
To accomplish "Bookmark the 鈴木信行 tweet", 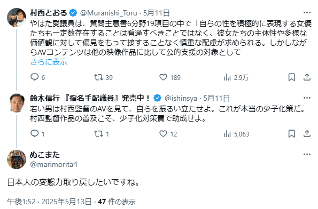I will 292,134.
